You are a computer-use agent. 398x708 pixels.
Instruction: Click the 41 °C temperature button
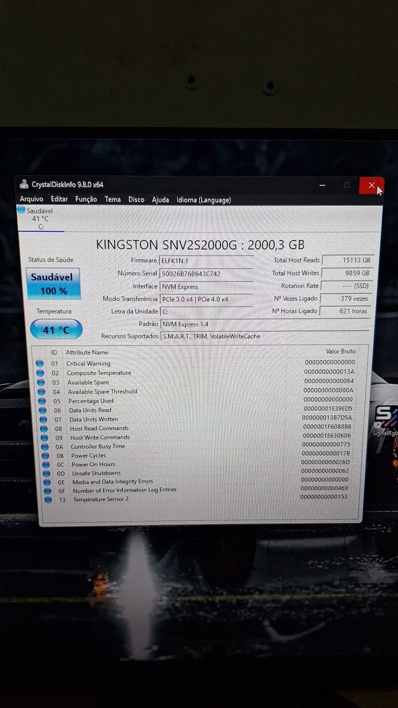(x=56, y=330)
